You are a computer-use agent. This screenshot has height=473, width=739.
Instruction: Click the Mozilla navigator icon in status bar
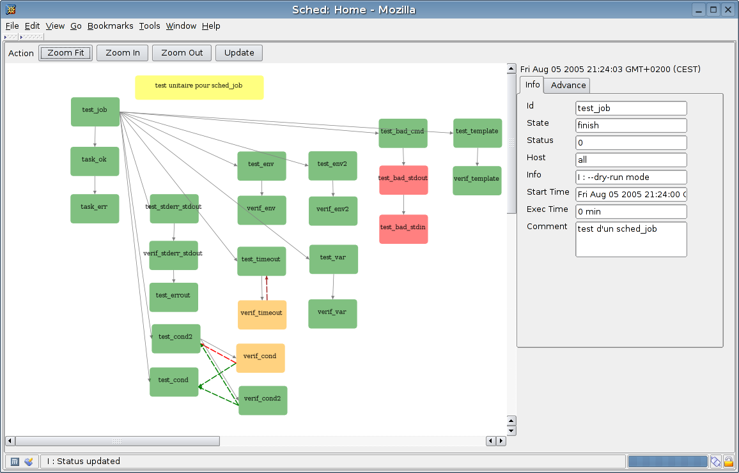(15, 462)
